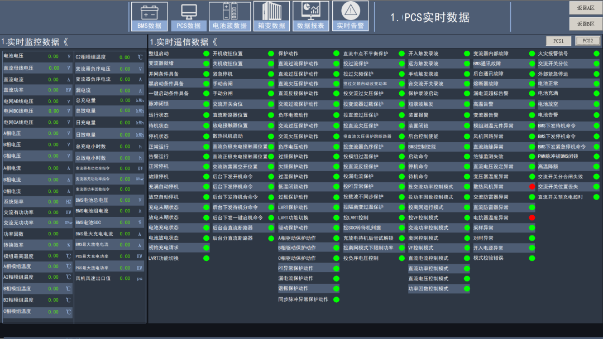The image size is (603, 339).
Task: Click the 开机旋钮位置 status label
Action: 228,54
